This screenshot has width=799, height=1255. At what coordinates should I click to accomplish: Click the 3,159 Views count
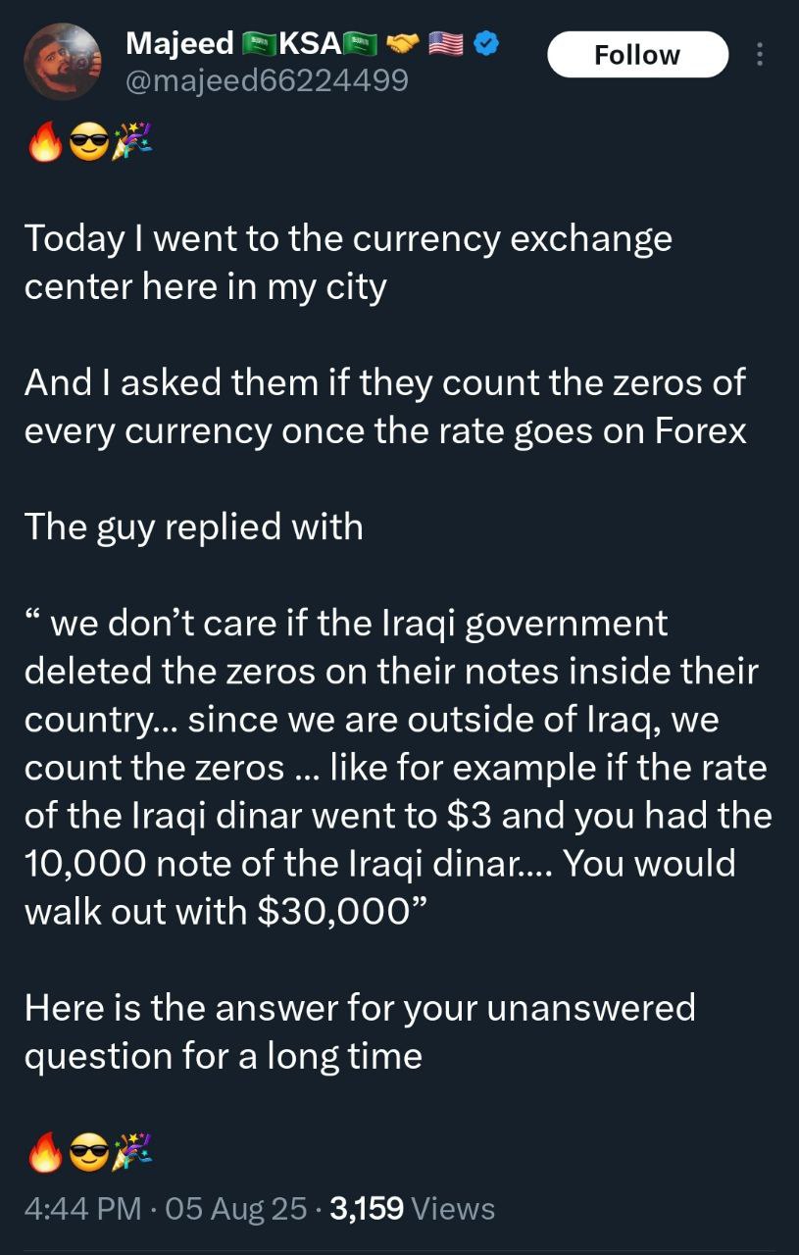[x=412, y=1208]
